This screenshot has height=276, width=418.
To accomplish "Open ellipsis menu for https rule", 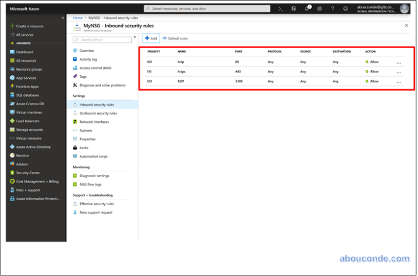I will (x=399, y=72).
